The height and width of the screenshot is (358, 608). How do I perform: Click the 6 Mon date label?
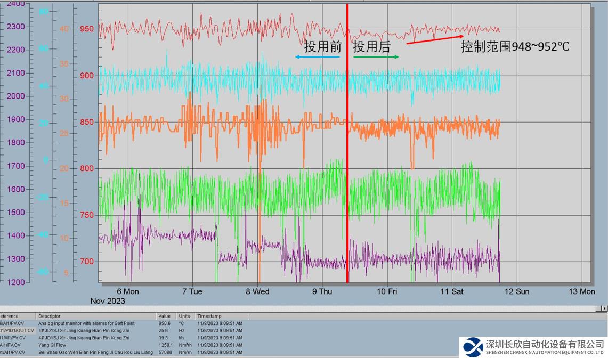tap(127, 291)
